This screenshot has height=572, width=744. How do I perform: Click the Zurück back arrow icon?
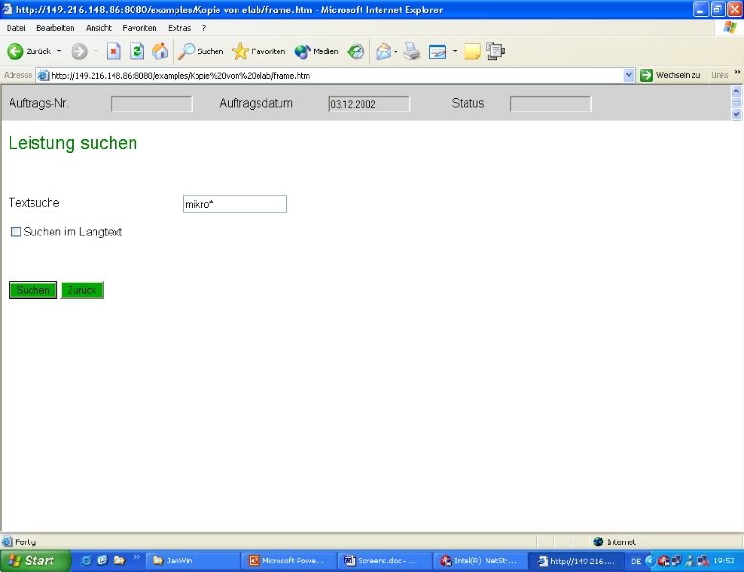tap(14, 51)
